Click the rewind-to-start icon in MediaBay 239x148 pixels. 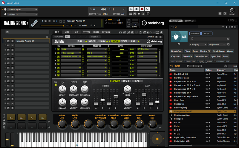coord(172,27)
